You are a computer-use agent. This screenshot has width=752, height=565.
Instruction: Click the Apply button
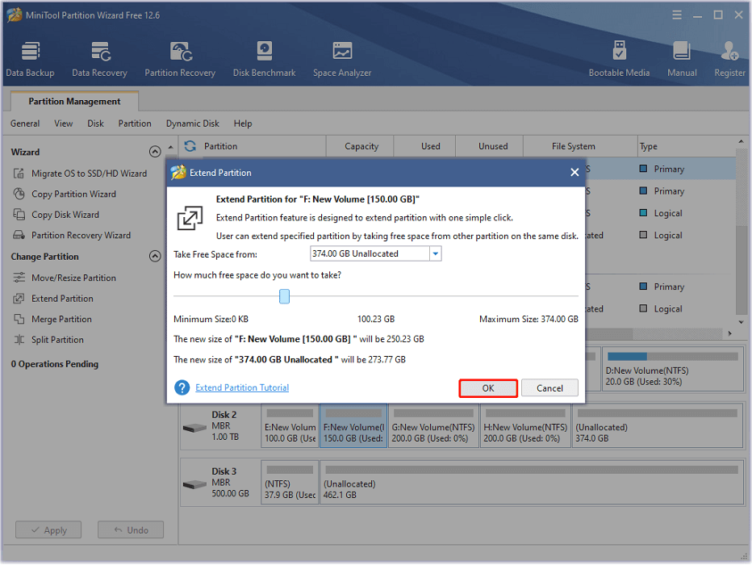point(48,530)
